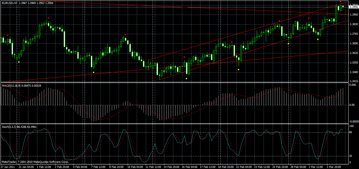The image size is (359, 169).
Task: Click the yellow signal dot below the 7 Feb candles
Action: pos(93,72)
